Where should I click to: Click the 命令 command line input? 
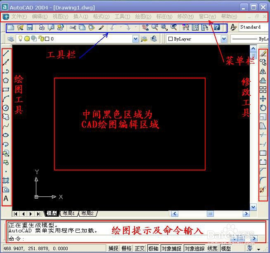coord(119,239)
